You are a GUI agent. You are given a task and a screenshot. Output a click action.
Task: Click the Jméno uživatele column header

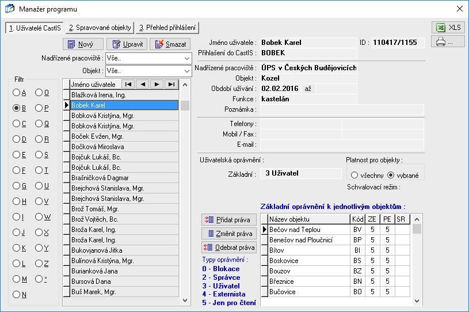[96, 85]
